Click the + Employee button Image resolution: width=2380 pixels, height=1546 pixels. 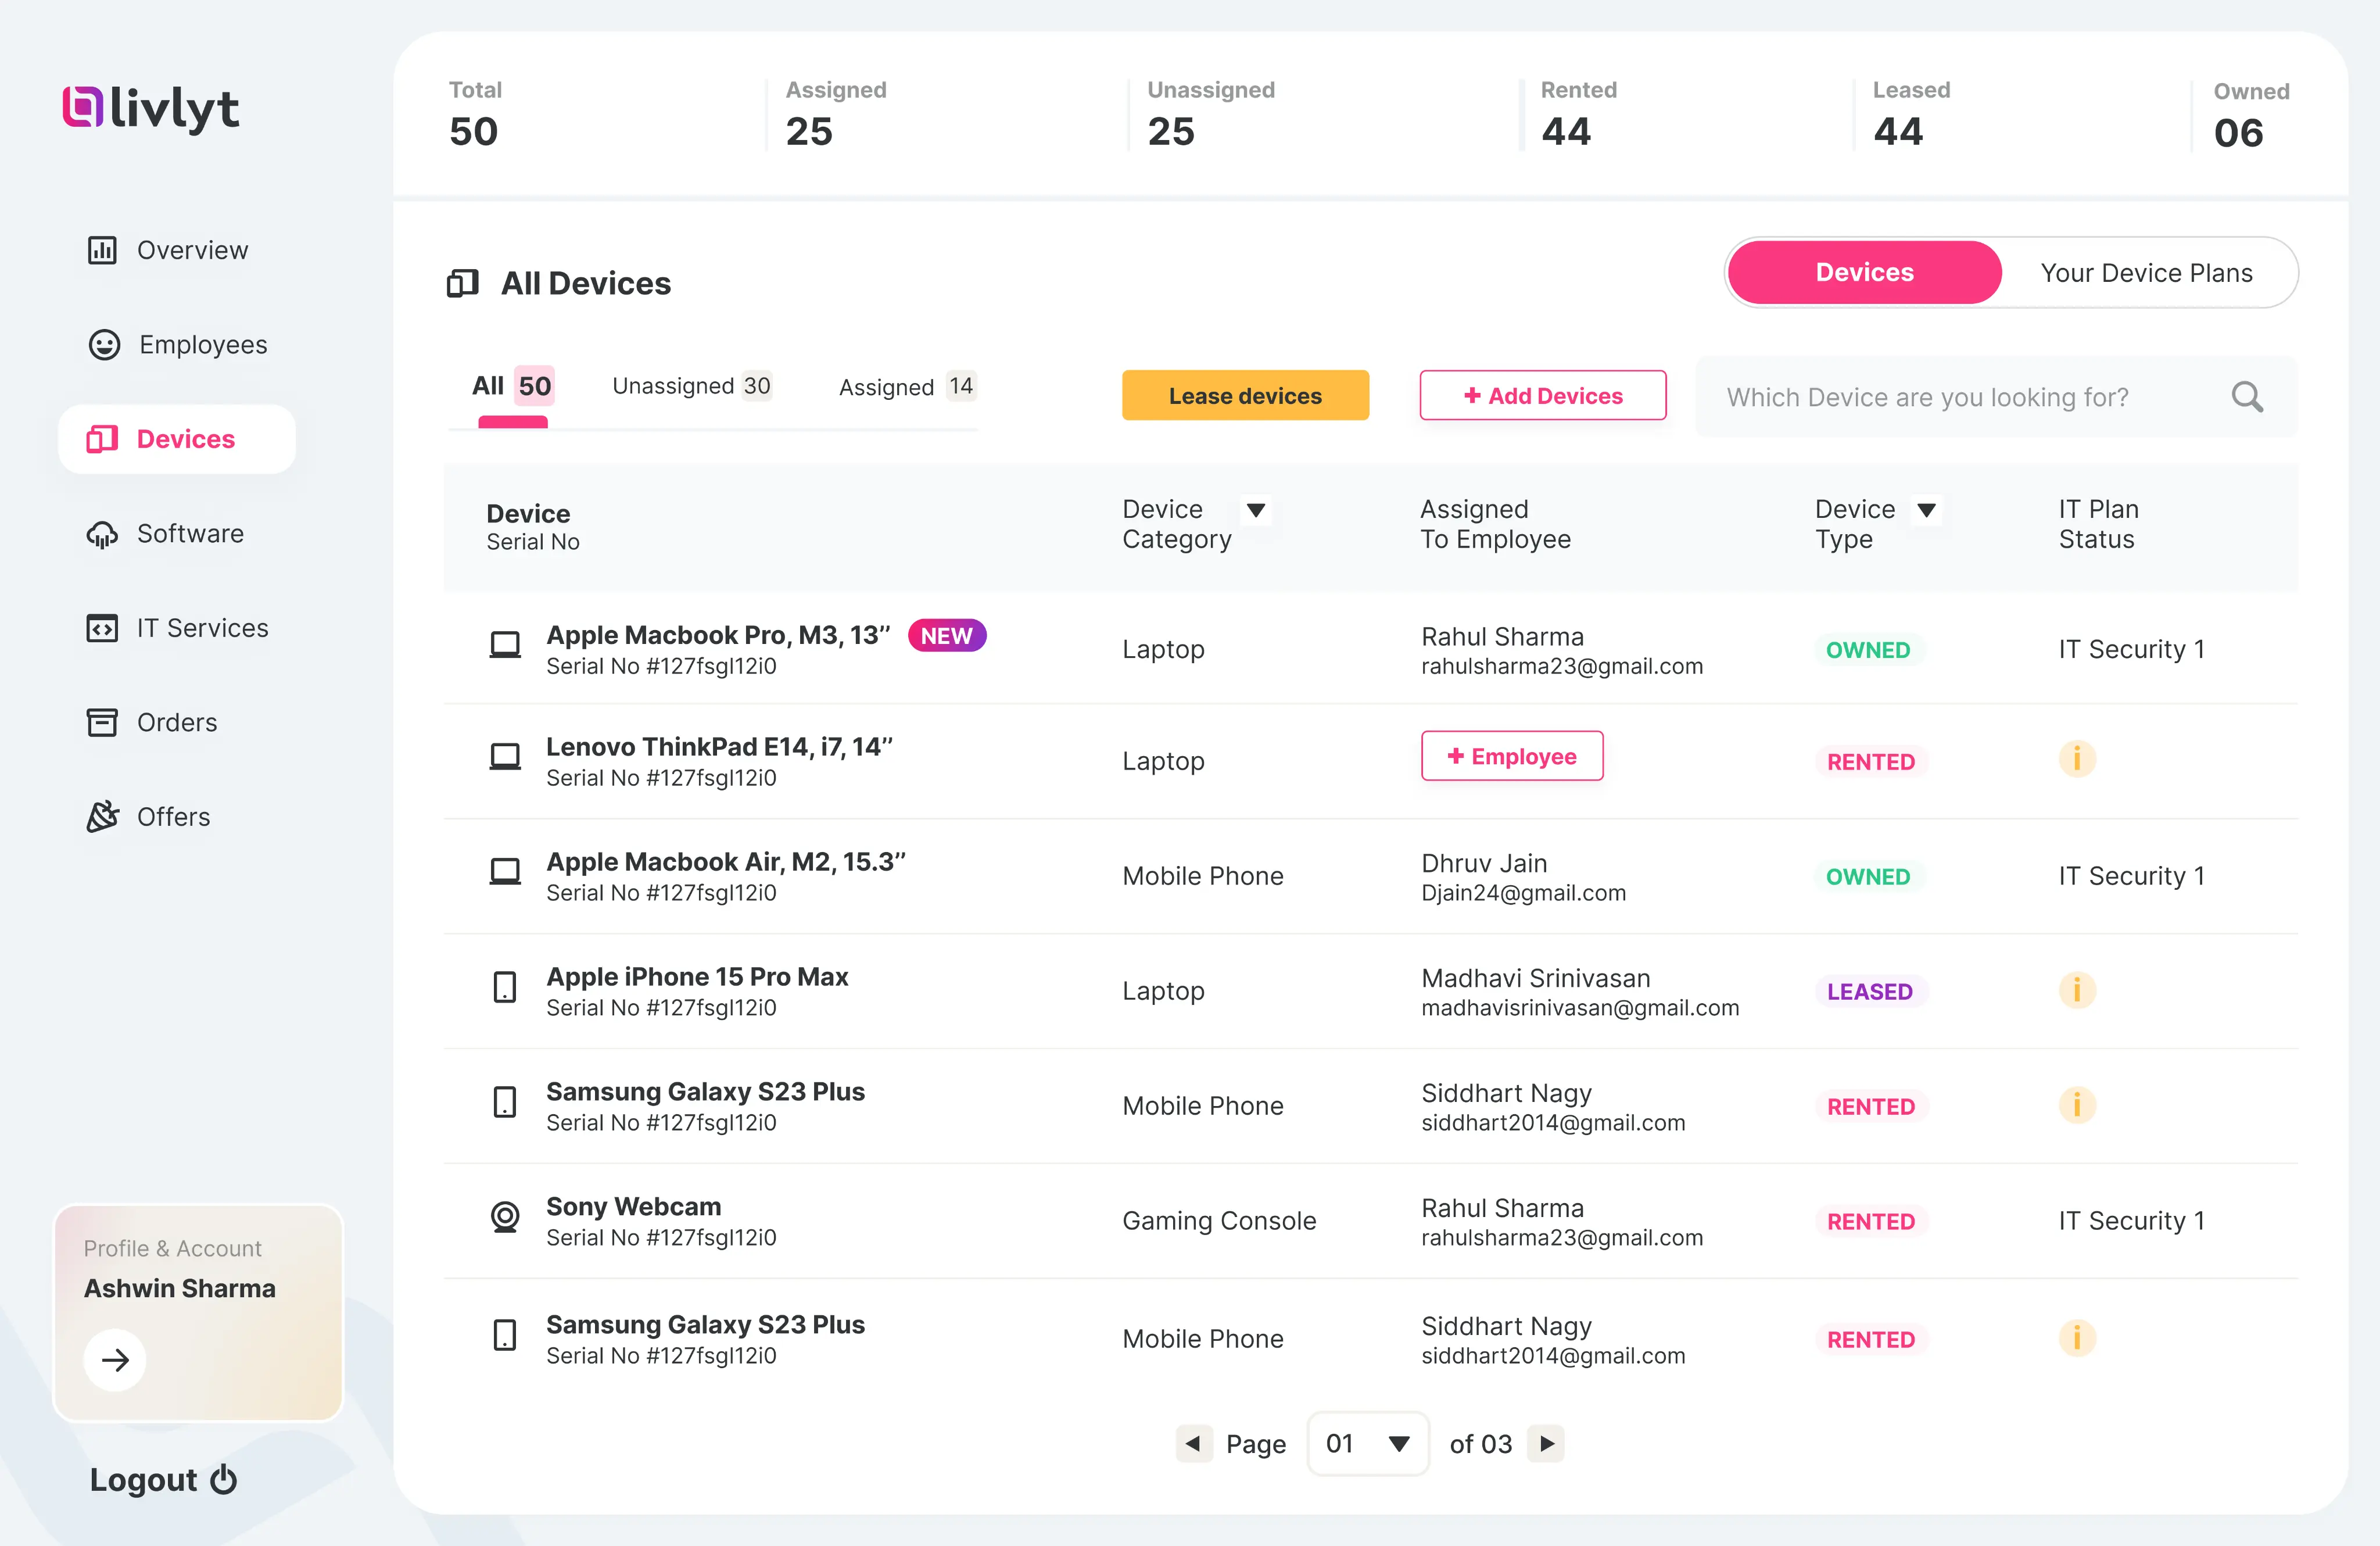click(1512, 757)
